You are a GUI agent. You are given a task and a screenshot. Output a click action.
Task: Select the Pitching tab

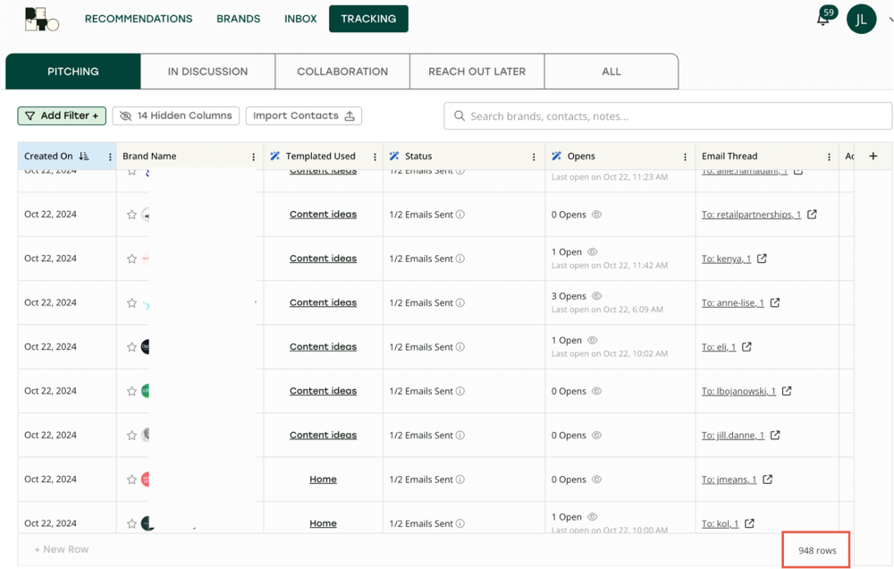click(73, 72)
